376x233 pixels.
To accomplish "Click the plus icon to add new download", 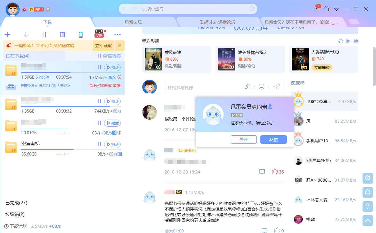I will point(7,35).
